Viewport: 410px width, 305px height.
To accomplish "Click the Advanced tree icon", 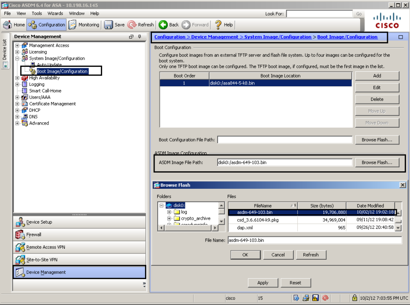I will click(25, 123).
